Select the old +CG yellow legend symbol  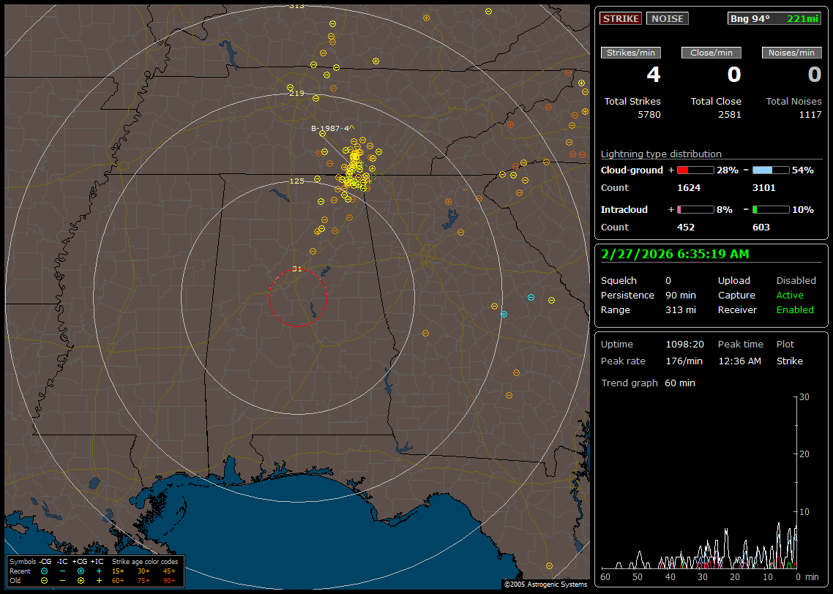(x=81, y=580)
